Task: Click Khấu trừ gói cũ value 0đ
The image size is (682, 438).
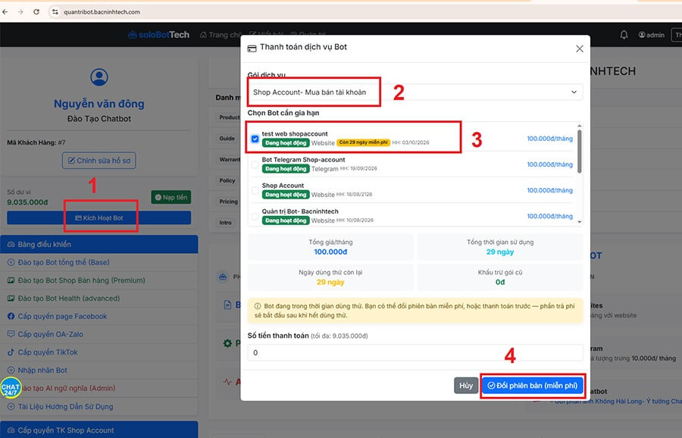Action: pos(500,283)
